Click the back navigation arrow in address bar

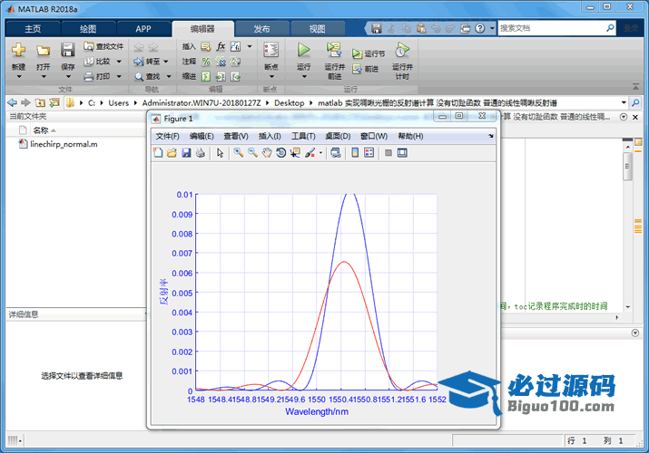[x=12, y=102]
